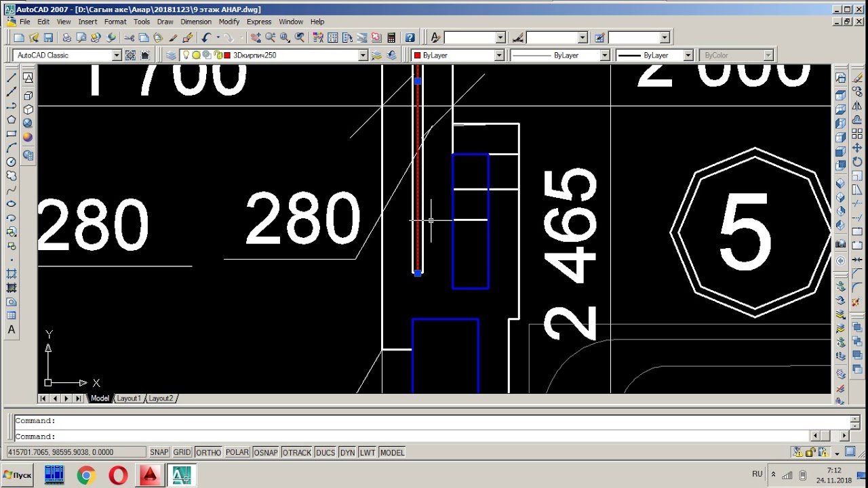The image size is (868, 488).
Task: Open the Modify menu
Action: click(x=229, y=22)
